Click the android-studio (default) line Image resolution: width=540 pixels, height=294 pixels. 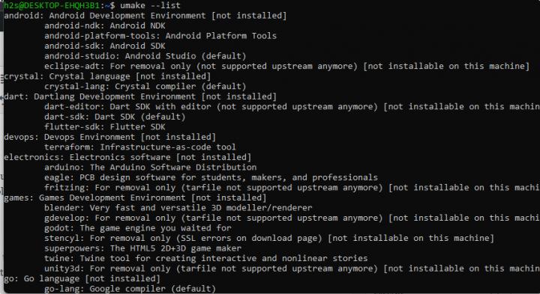click(145, 56)
